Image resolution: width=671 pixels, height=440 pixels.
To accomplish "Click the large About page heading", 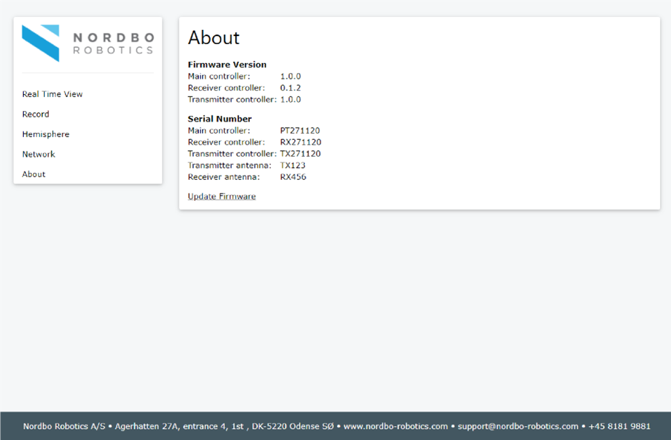I will point(213,37).
